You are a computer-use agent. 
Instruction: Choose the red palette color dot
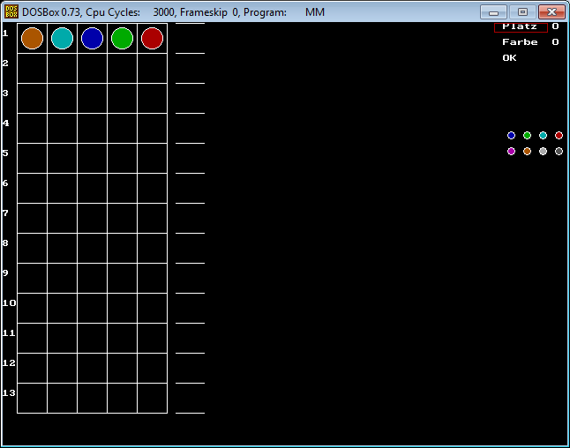coord(559,136)
